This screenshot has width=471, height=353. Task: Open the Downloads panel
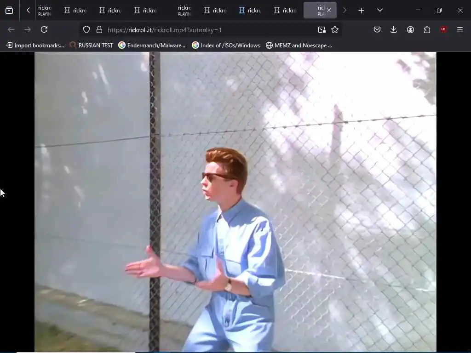pos(394,29)
